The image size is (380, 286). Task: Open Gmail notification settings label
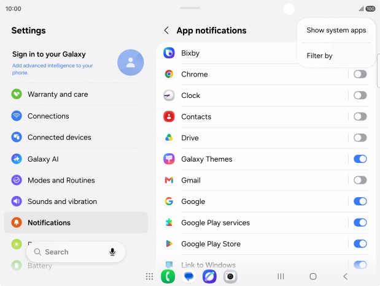click(191, 180)
